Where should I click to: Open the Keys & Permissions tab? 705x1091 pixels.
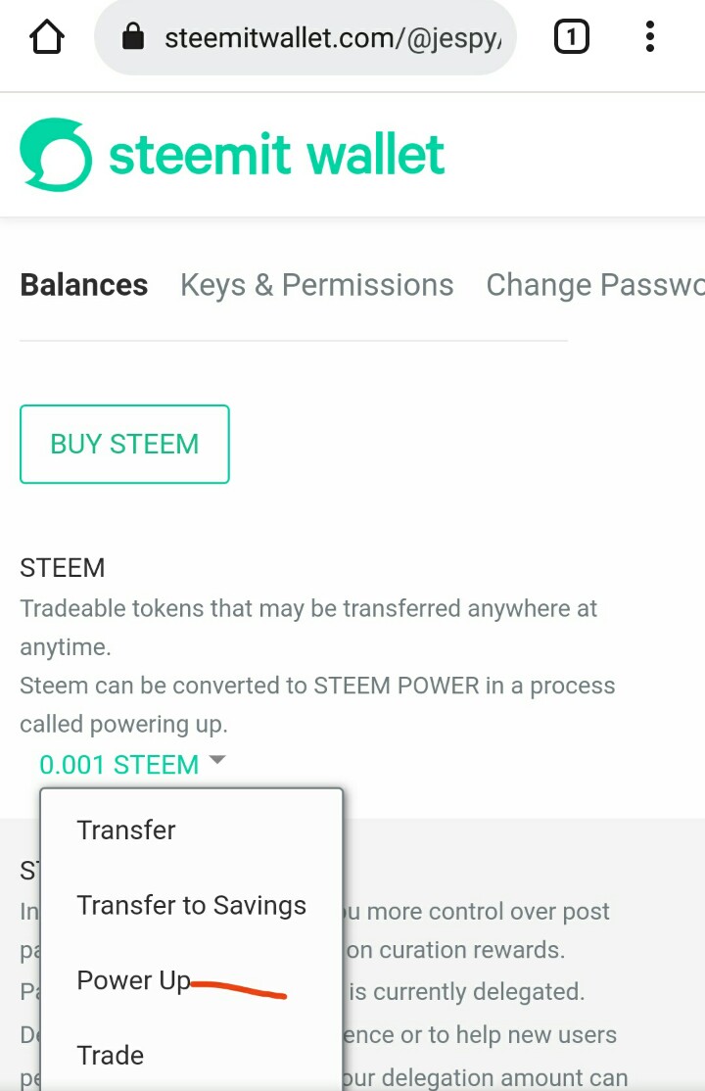316,285
